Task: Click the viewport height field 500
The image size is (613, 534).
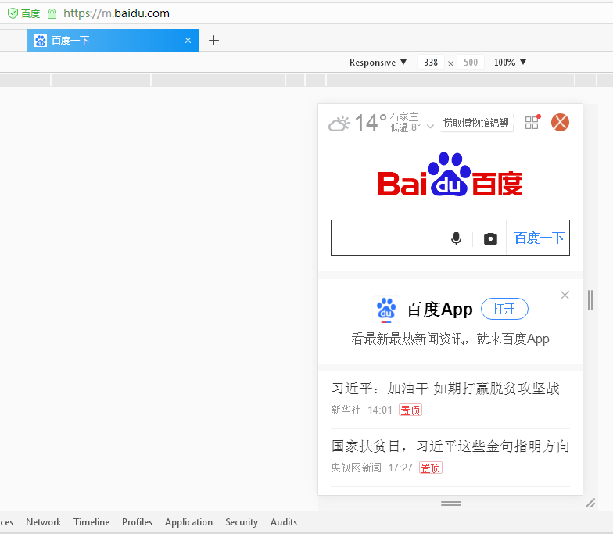Action: (471, 63)
